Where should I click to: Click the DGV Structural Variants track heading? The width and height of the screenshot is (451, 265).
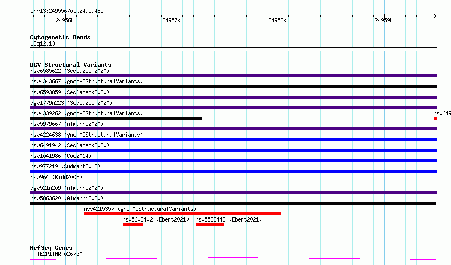[x=71, y=65]
